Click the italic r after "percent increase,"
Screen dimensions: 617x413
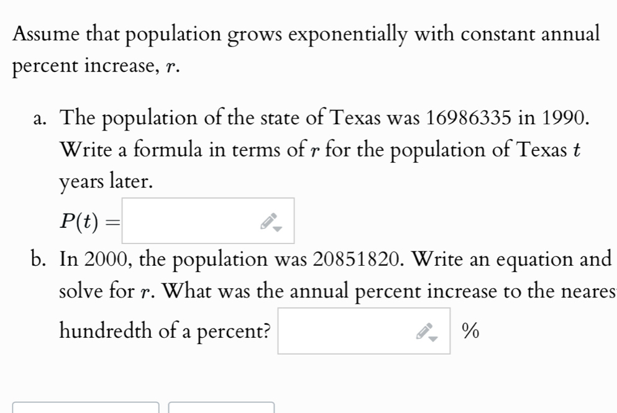click(170, 68)
